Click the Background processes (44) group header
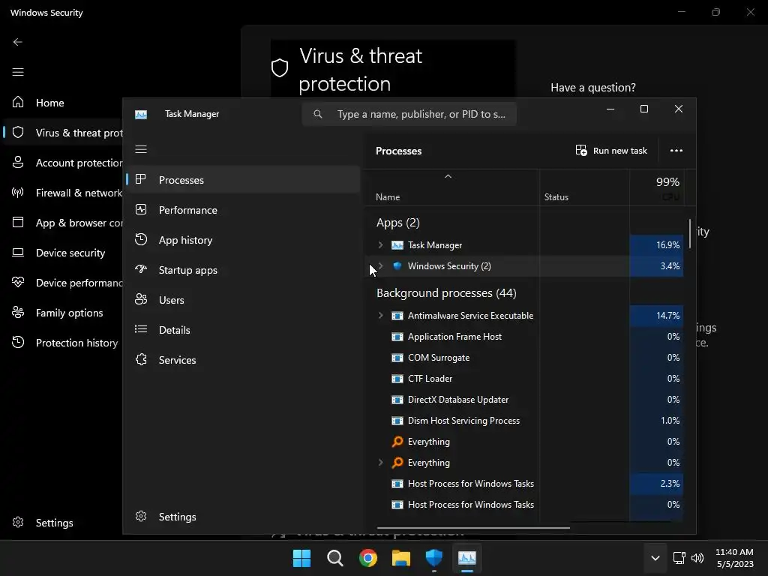Screen dimensions: 768x576 (446, 293)
